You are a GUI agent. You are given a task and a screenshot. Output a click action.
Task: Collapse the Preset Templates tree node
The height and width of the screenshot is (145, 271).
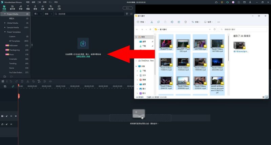click(x=5, y=32)
